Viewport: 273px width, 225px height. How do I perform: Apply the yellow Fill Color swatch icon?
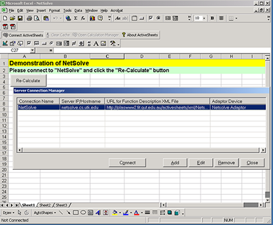coord(115,212)
